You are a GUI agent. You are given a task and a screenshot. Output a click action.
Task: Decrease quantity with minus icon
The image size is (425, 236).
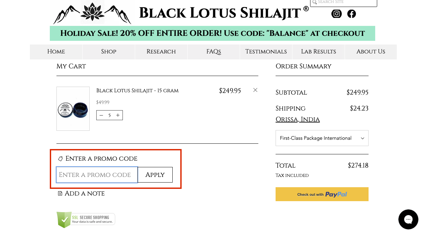[101, 115]
